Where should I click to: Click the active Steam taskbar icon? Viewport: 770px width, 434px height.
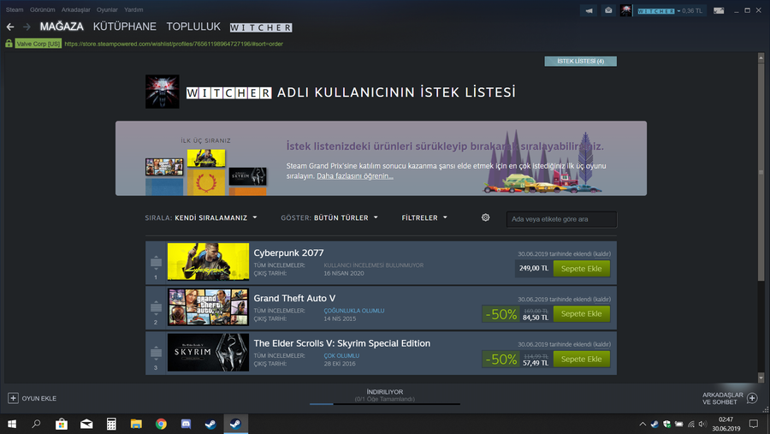click(236, 424)
